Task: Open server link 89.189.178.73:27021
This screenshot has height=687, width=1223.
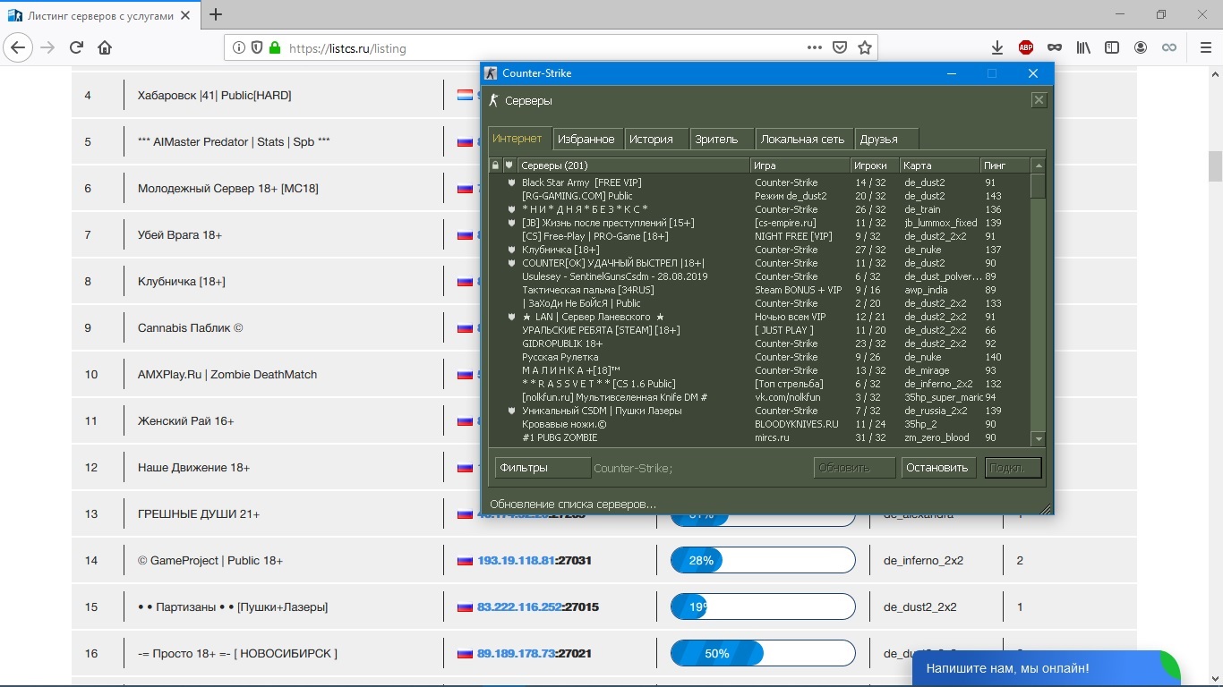Action: [534, 654]
